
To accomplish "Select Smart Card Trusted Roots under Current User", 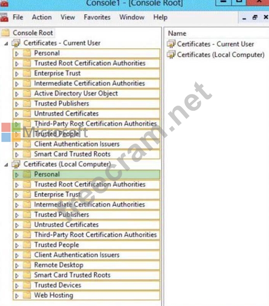I will pos(86,154).
